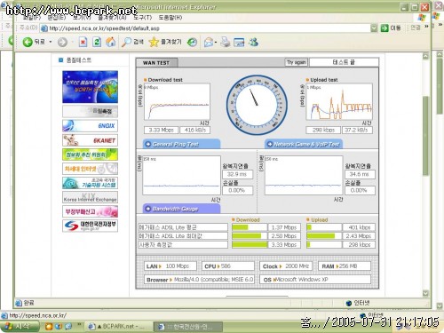Click the page vertical scrollbar thumb
444x333 pixels.
click(x=425, y=136)
